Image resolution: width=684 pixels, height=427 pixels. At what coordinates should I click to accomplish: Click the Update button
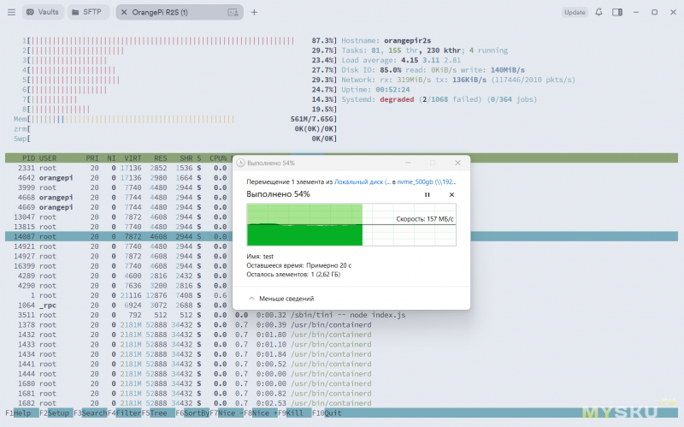coord(575,12)
